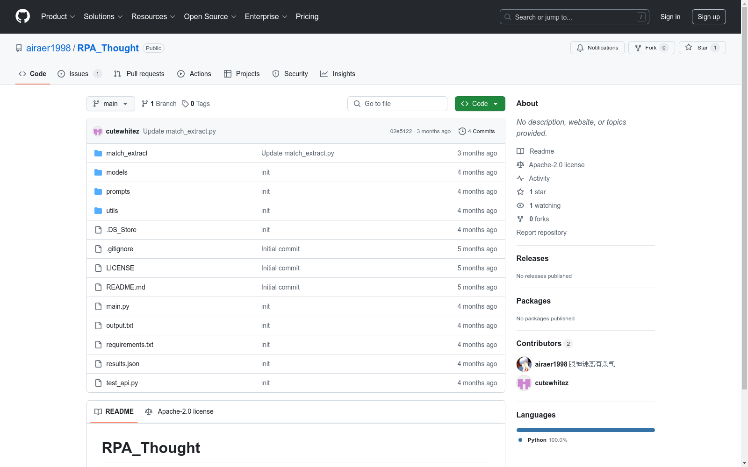
Task: Open the main branch dropdown
Action: pos(111,104)
